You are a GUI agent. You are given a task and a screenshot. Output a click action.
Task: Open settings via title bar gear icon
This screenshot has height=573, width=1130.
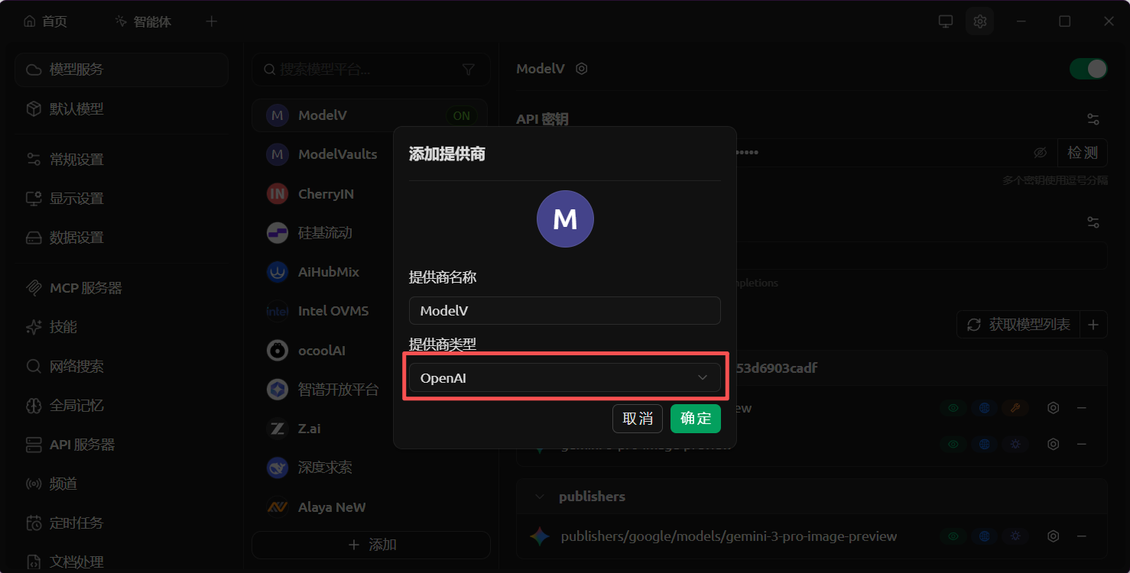pos(980,21)
